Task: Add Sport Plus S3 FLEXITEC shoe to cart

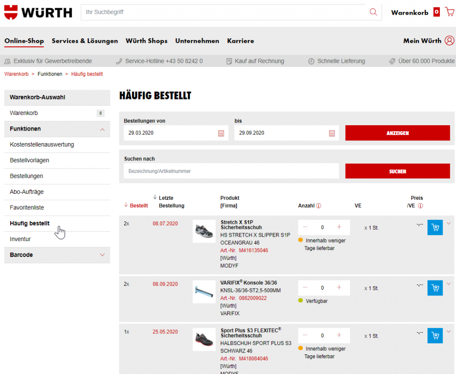Action: 435,336
